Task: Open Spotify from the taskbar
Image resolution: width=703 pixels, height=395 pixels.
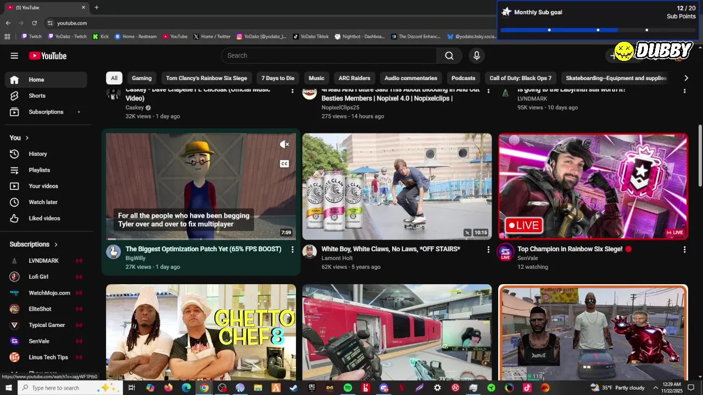Action: click(x=348, y=388)
